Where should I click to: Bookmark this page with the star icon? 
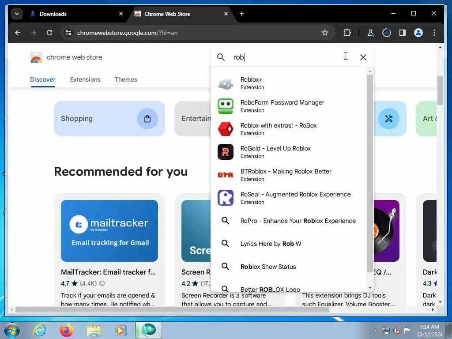click(x=325, y=33)
